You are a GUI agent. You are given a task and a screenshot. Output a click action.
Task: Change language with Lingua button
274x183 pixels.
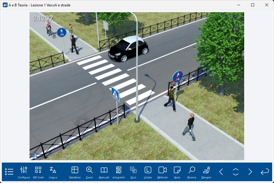[53, 172]
